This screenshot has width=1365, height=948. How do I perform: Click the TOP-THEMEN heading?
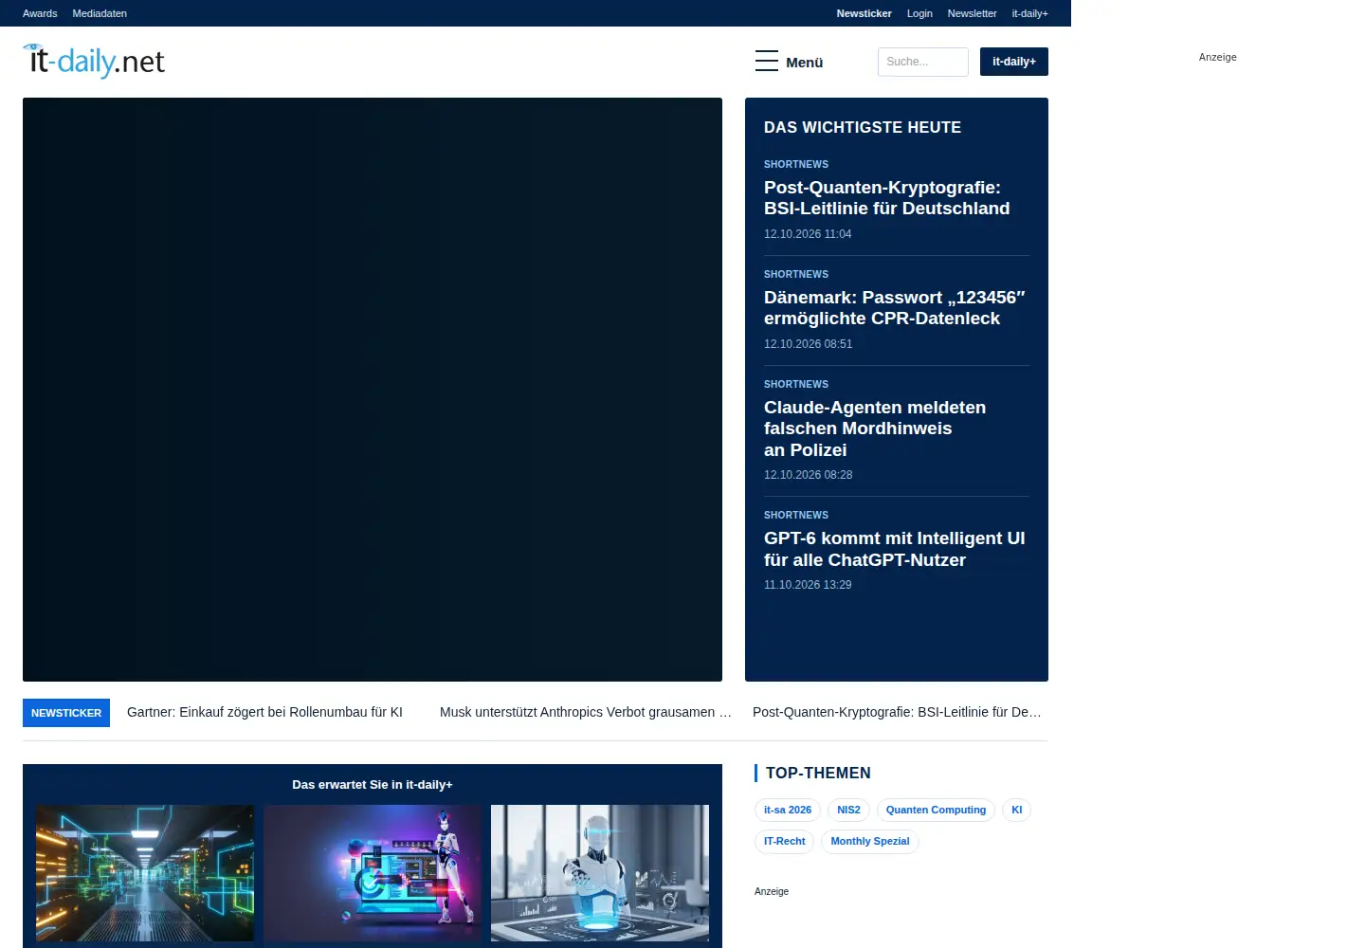pos(818,773)
